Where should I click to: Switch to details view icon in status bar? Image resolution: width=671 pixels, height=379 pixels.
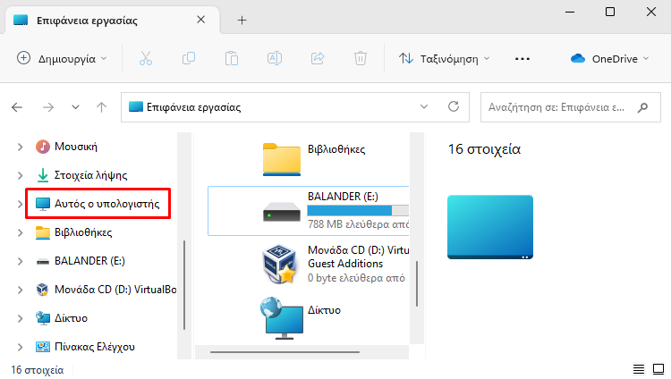[x=639, y=369]
